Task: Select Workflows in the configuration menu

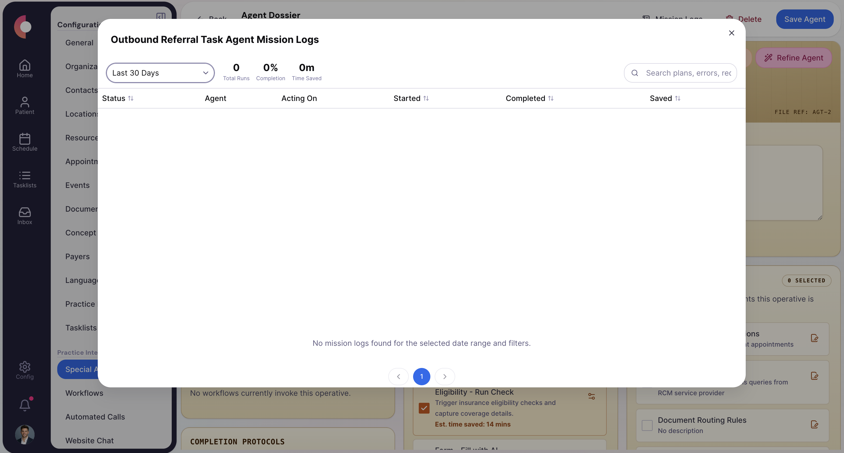Action: [84, 393]
